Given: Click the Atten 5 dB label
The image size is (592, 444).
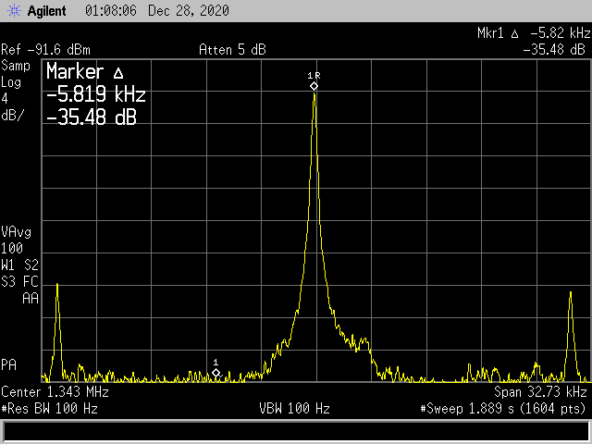Looking at the screenshot, I should tap(232, 49).
